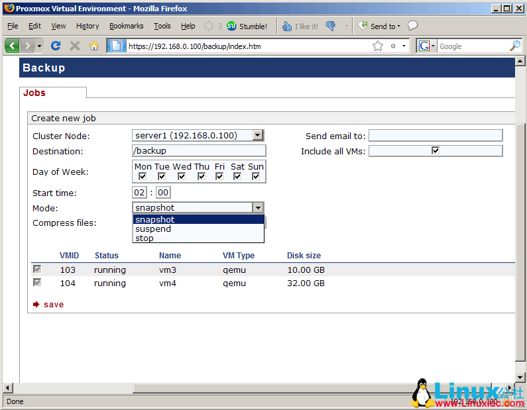Viewport: 527px width, 410px height.
Task: Open the Bookmarks menu
Action: (x=126, y=26)
